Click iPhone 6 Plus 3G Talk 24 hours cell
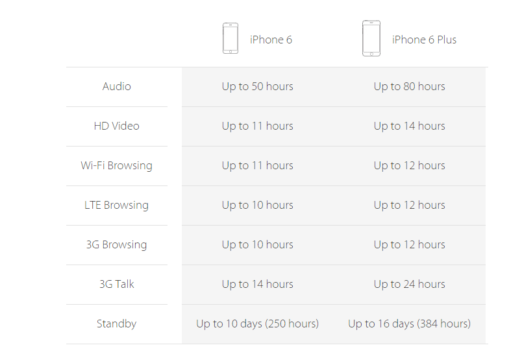This screenshot has height=354, width=522. pyautogui.click(x=410, y=284)
